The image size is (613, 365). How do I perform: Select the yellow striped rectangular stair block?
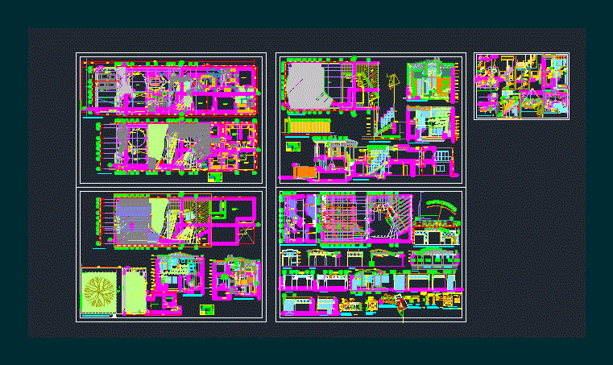tap(309, 126)
